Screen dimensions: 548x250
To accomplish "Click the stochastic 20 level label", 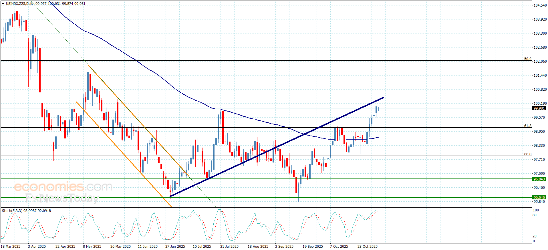I will tap(535, 236).
